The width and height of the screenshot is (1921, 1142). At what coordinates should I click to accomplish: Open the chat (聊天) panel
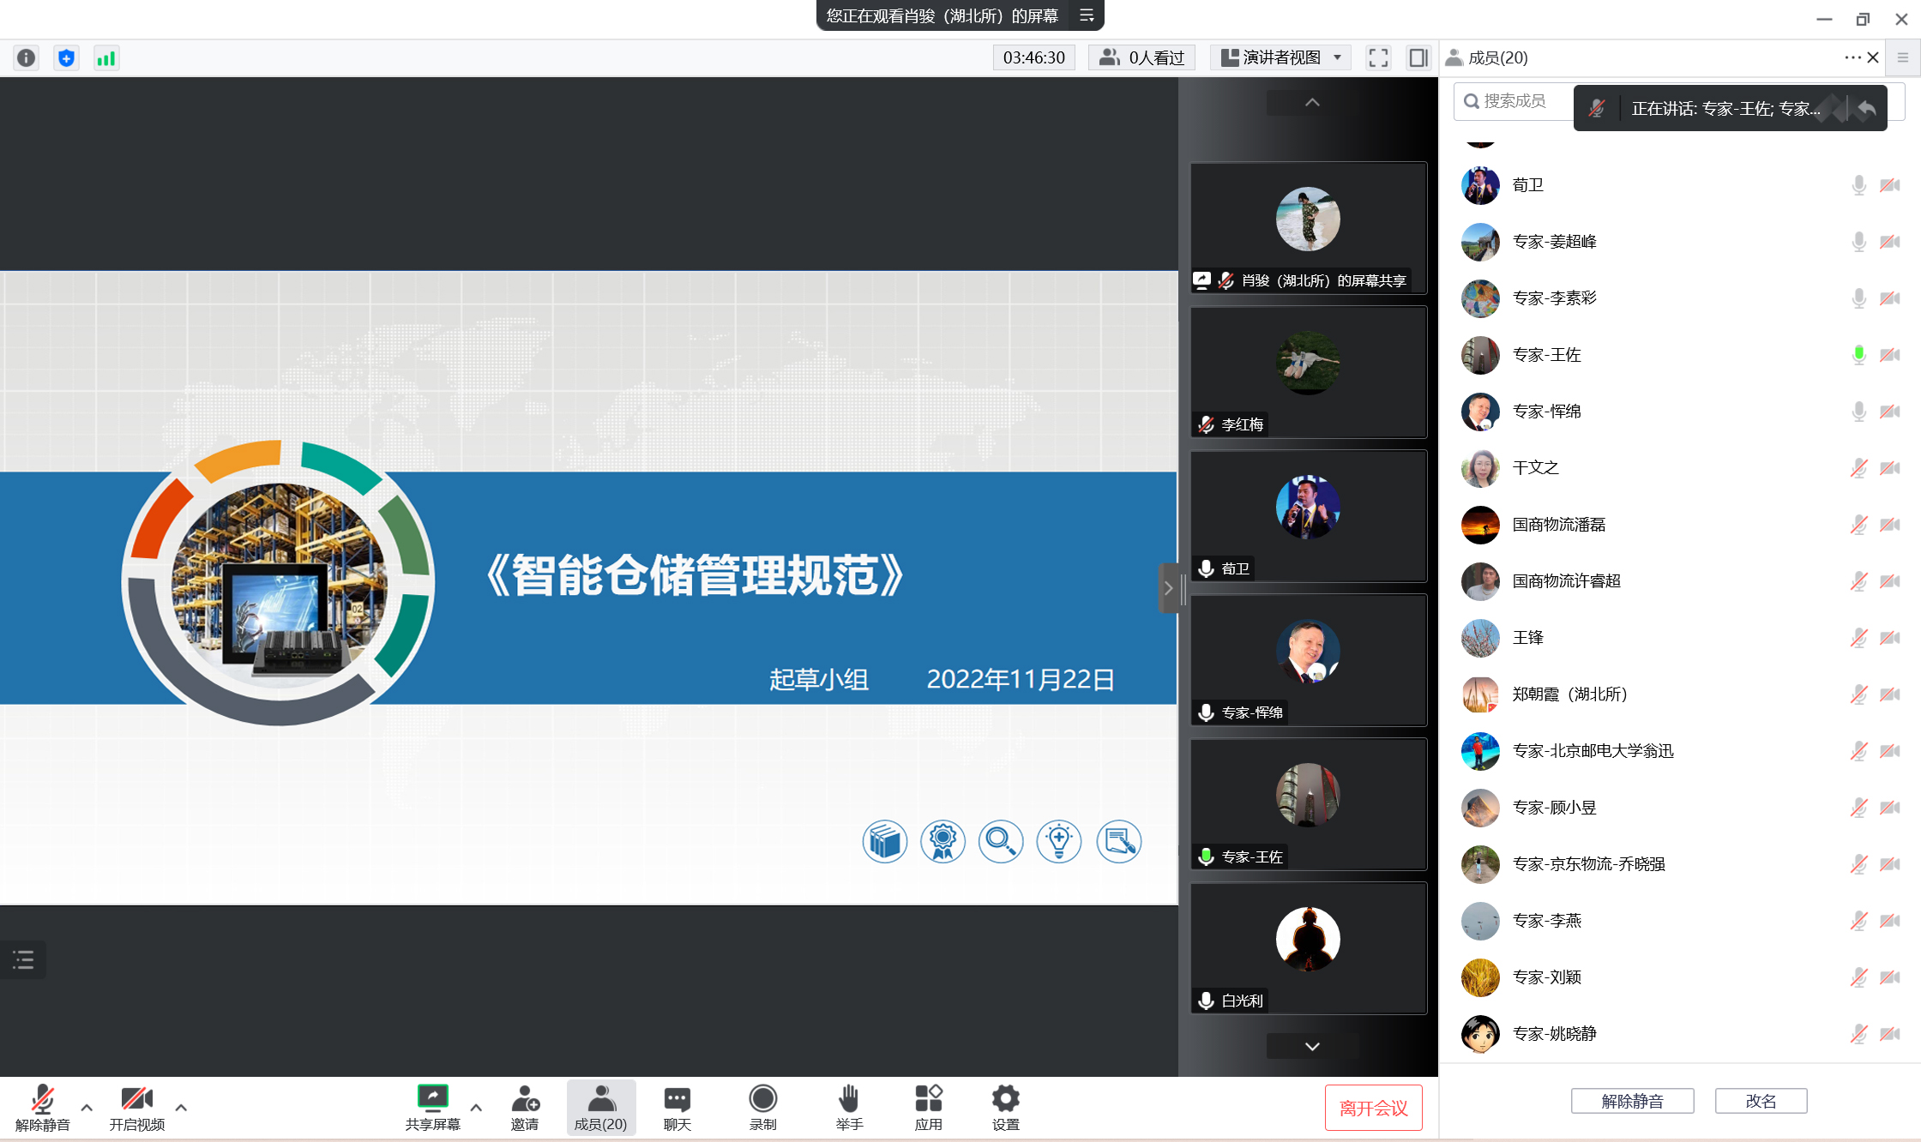coord(677,1107)
